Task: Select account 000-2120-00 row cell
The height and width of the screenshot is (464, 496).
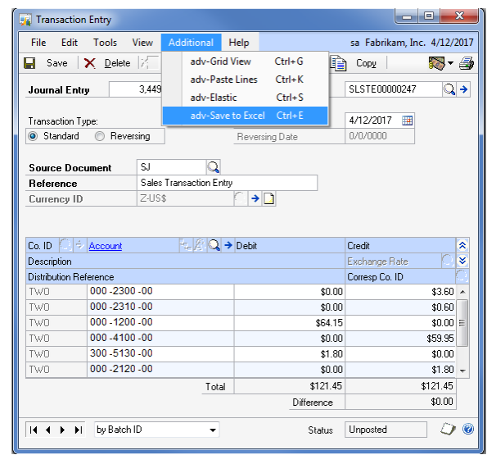Action: coord(160,369)
